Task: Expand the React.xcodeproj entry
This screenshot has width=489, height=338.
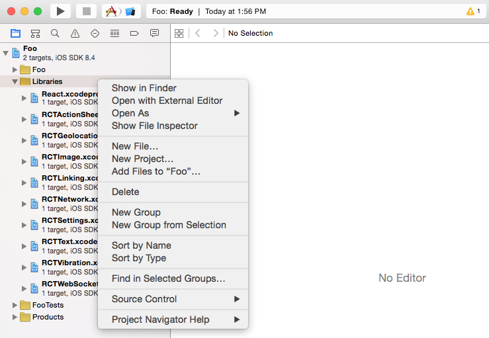Action: pyautogui.click(x=24, y=98)
